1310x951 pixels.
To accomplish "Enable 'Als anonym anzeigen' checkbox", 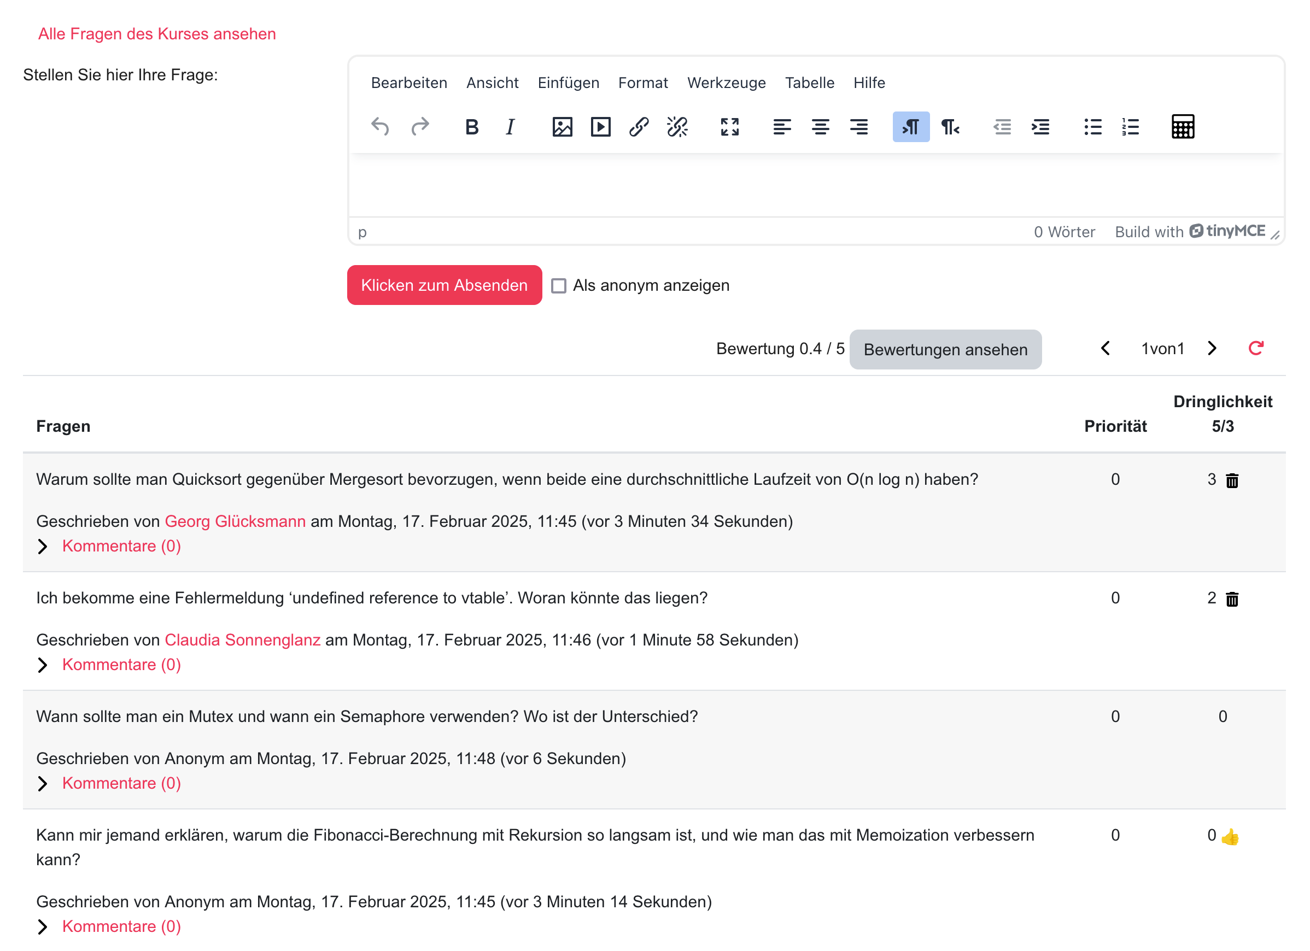I will [x=558, y=286].
